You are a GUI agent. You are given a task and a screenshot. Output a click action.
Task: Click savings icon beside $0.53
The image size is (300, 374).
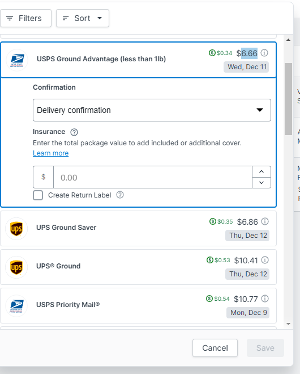210,260
